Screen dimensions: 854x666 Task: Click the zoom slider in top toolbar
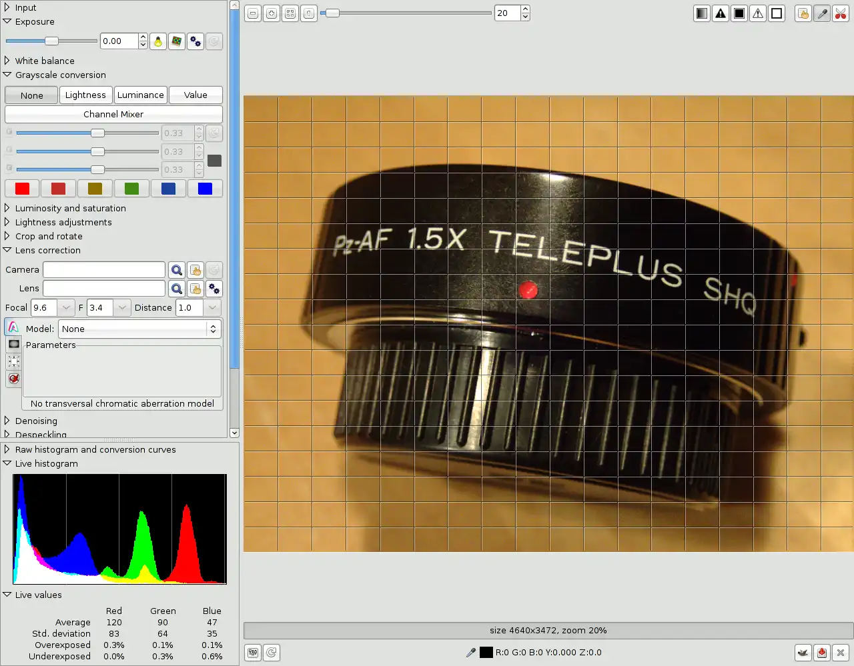pyautogui.click(x=406, y=13)
